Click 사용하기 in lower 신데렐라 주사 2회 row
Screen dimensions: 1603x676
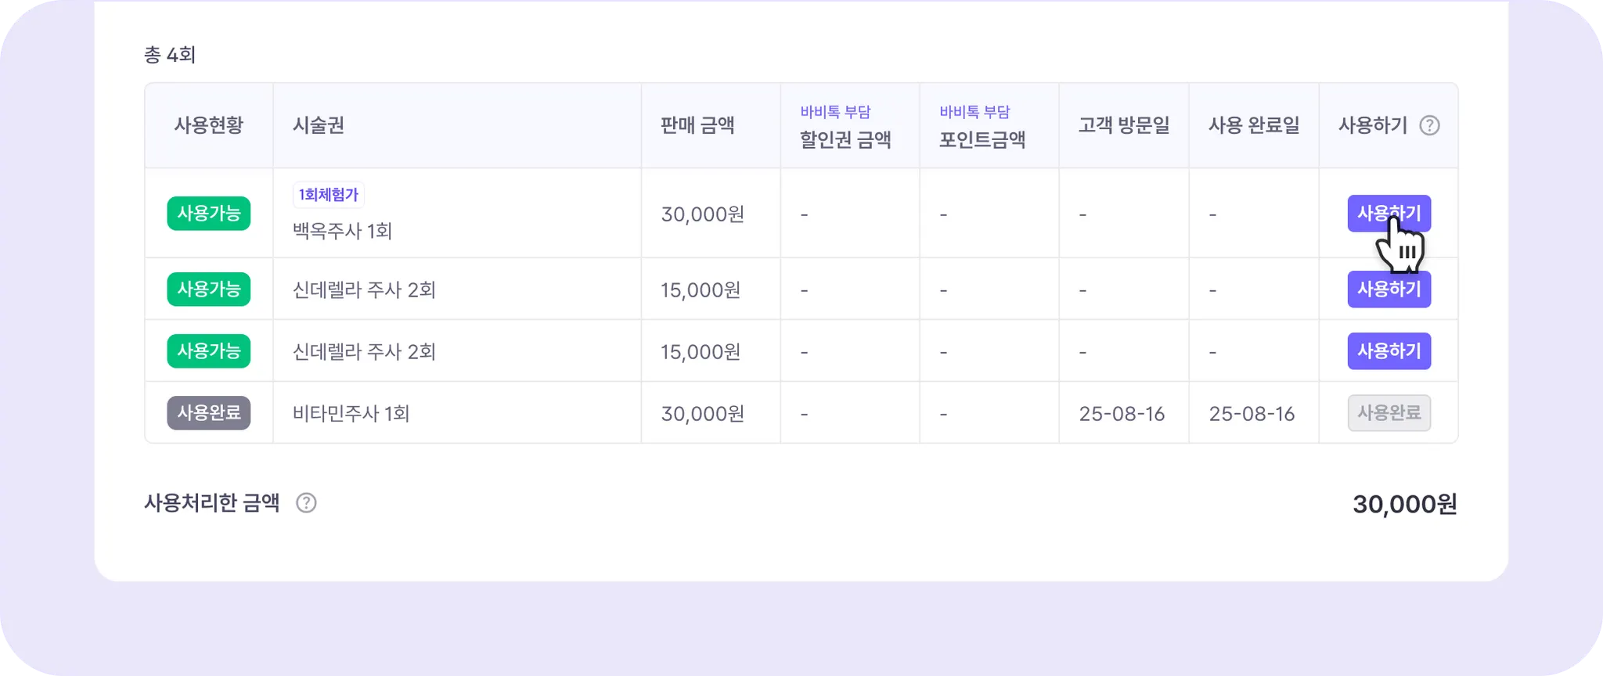point(1389,351)
